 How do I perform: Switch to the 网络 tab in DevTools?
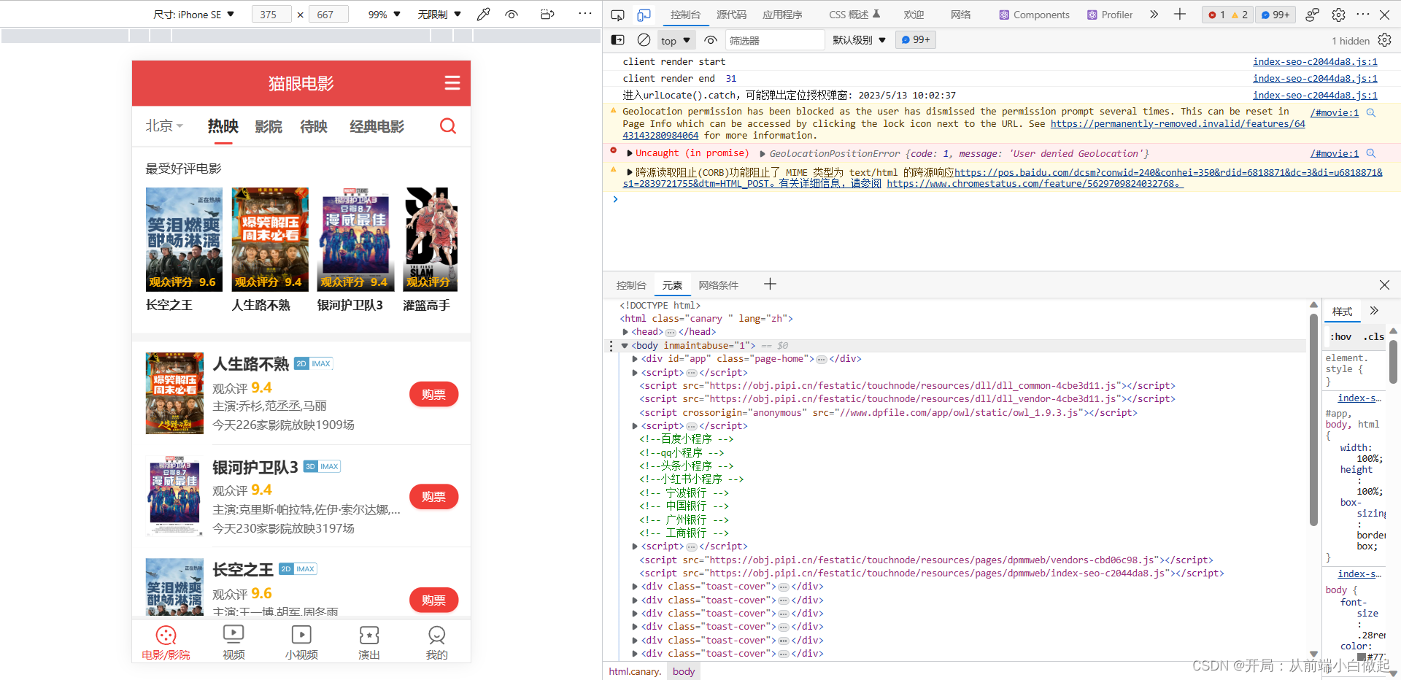tap(960, 15)
